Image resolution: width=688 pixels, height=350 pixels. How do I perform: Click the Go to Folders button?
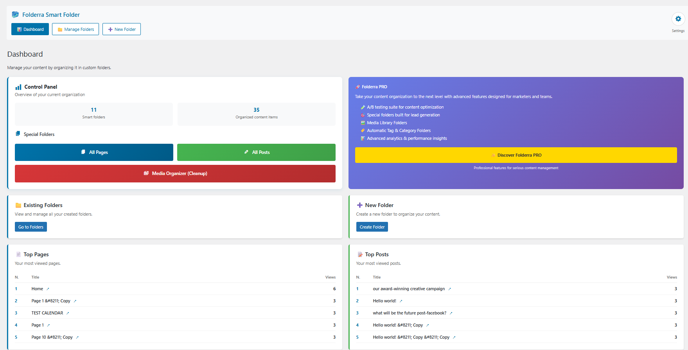tap(31, 227)
